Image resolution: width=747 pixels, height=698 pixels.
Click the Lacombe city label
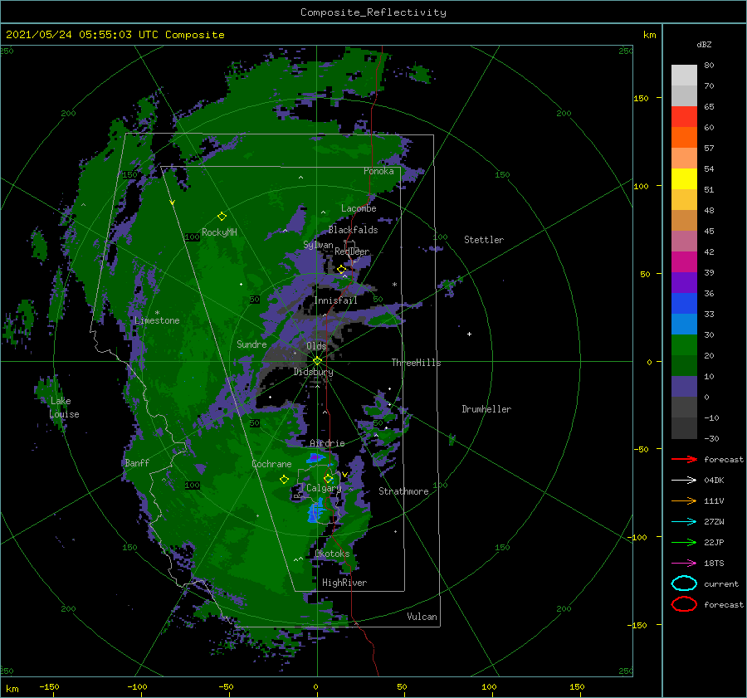[359, 208]
